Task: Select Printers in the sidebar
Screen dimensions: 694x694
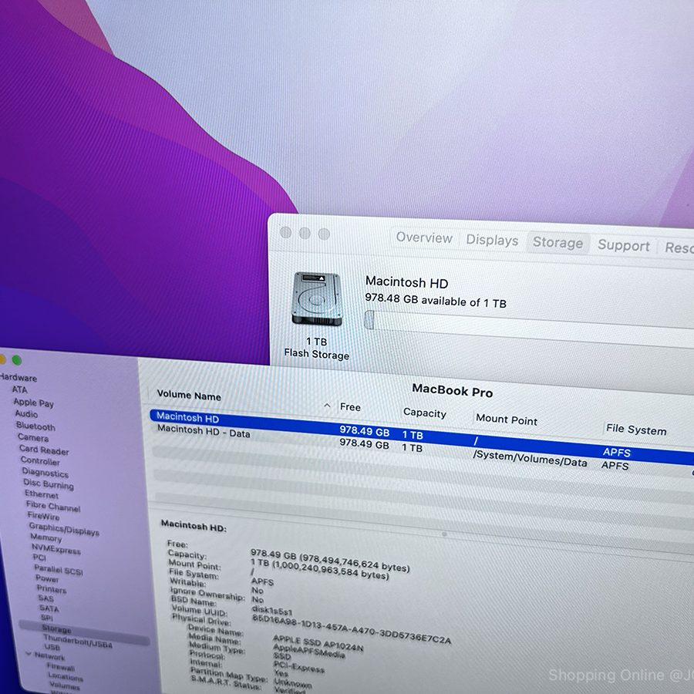Action: point(52,589)
